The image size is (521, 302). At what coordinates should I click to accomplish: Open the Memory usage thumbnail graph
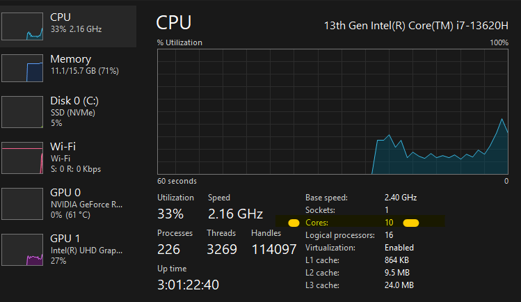tap(22, 68)
